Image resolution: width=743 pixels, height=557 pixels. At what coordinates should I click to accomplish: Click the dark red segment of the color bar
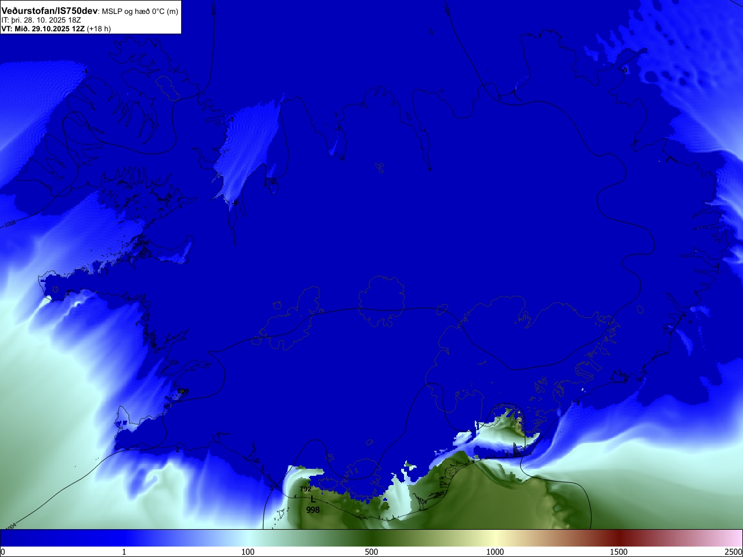pyautogui.click(x=619, y=538)
